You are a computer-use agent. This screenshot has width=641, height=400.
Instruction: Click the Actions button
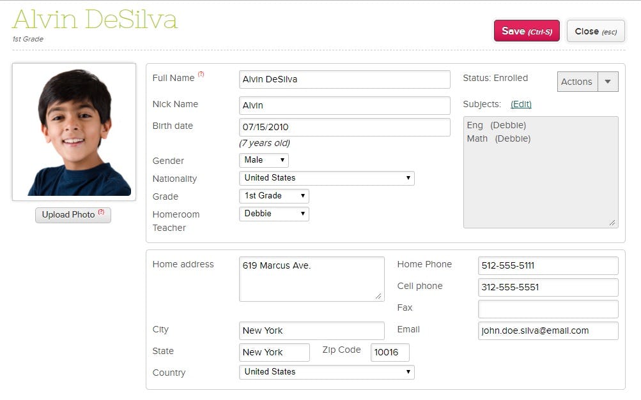pyautogui.click(x=577, y=82)
